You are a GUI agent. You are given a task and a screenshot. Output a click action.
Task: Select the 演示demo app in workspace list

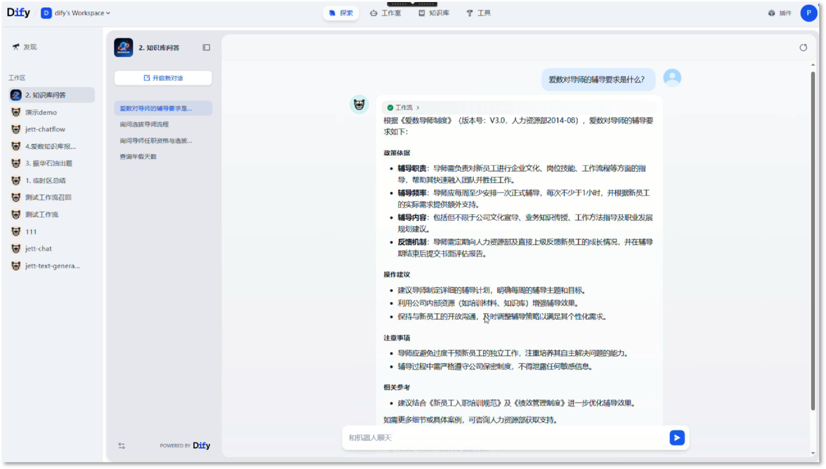click(x=41, y=112)
